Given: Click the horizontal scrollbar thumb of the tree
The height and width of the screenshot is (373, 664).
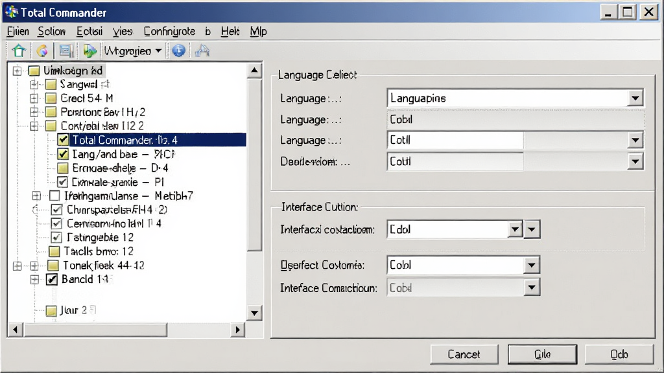Looking at the screenshot, I should click(95, 330).
